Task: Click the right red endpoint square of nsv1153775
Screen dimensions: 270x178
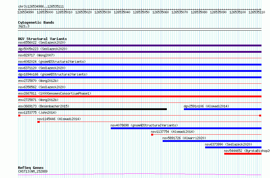Action: point(260,116)
